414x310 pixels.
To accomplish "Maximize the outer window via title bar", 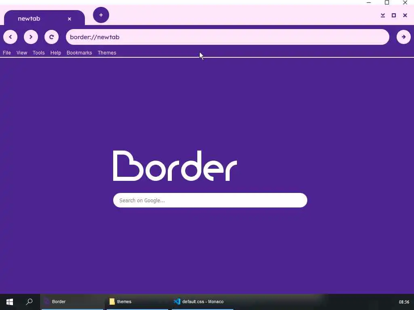I will tap(387, 3).
